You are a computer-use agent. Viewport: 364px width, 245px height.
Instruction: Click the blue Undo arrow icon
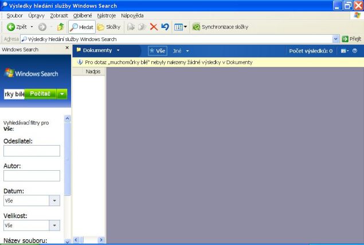click(165, 27)
